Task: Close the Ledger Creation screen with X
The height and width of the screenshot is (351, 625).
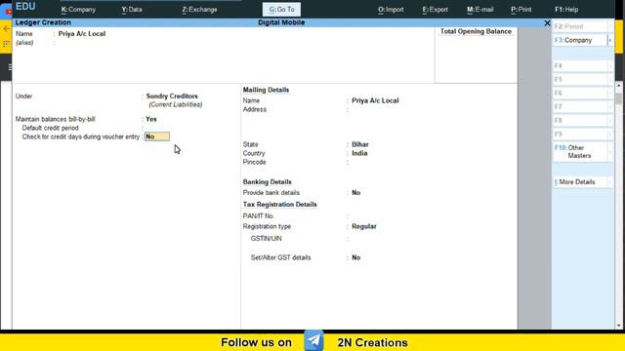Action: pos(547,23)
